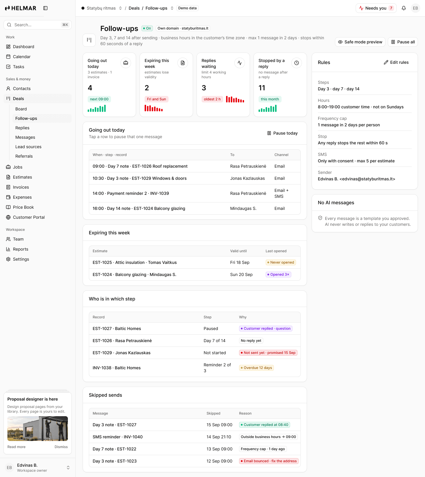Click the briefcase icon on Going out today card

(x=126, y=63)
